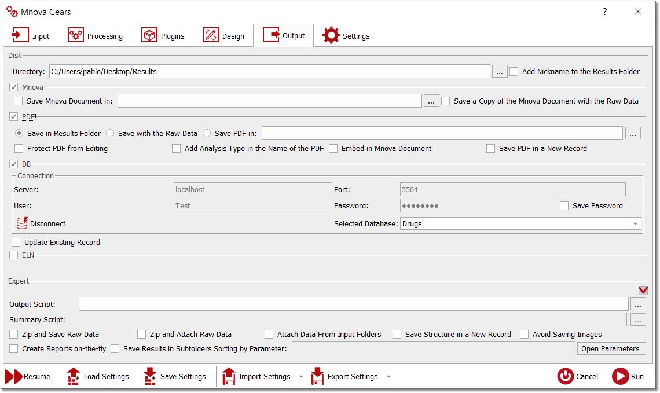Select the Output tab
The width and height of the screenshot is (660, 393).
283,35
